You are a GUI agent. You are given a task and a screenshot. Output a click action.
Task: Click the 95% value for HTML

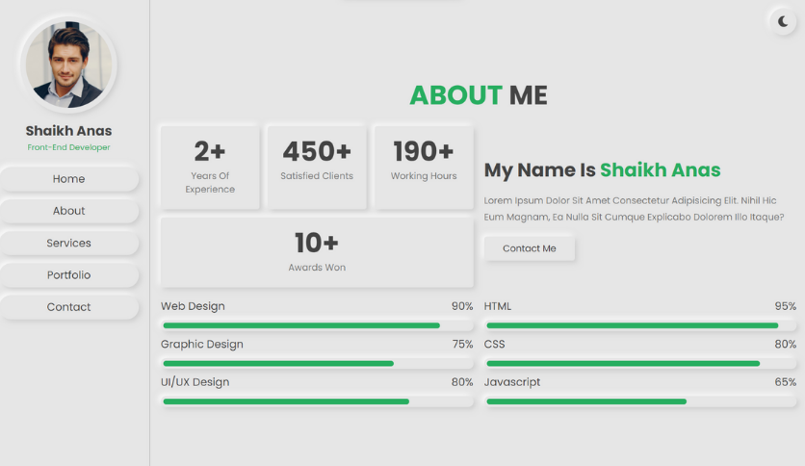[786, 306]
